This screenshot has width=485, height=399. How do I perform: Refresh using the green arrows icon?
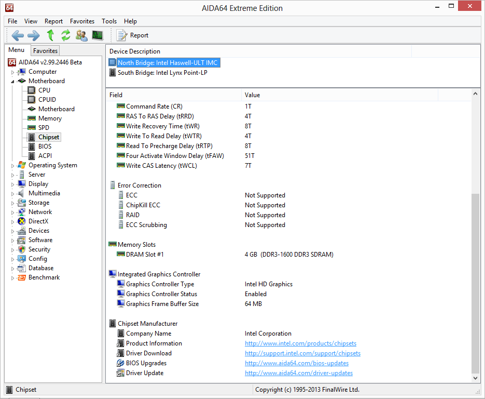point(65,35)
